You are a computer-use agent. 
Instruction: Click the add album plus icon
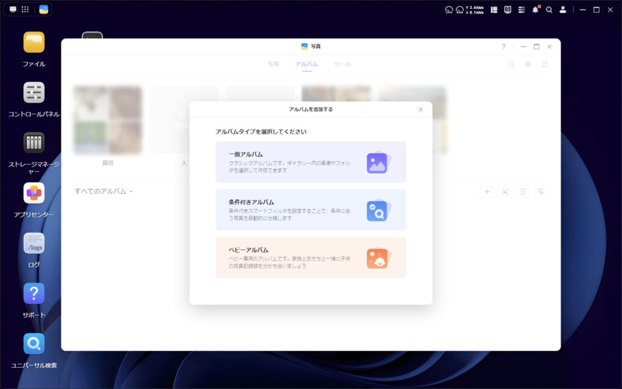click(487, 191)
